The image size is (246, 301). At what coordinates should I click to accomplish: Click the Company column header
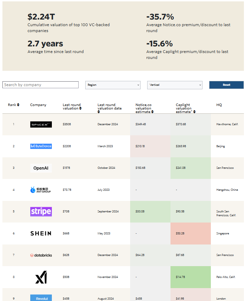click(38, 105)
